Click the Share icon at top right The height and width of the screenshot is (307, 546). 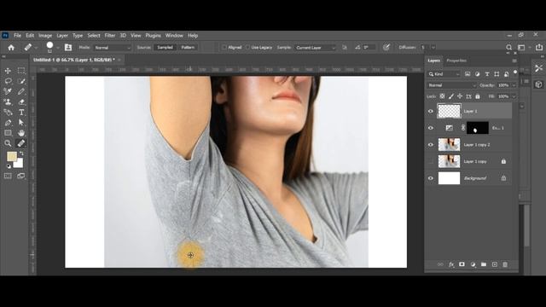(x=539, y=48)
